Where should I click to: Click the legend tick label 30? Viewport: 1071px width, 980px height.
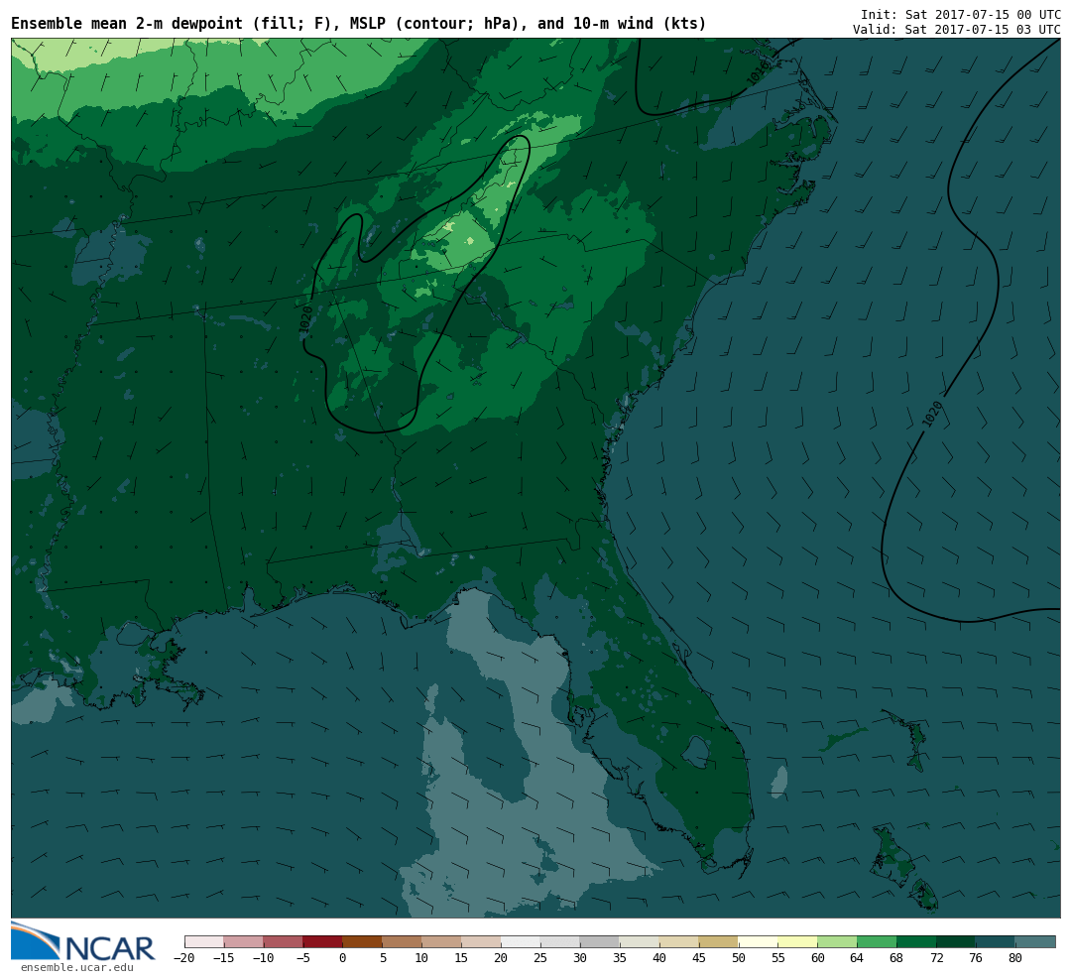coord(580,958)
